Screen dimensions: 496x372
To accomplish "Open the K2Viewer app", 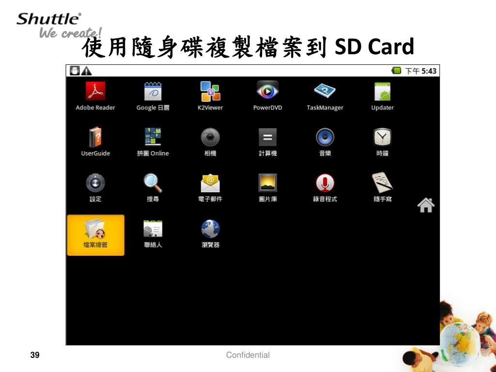I will click(210, 96).
